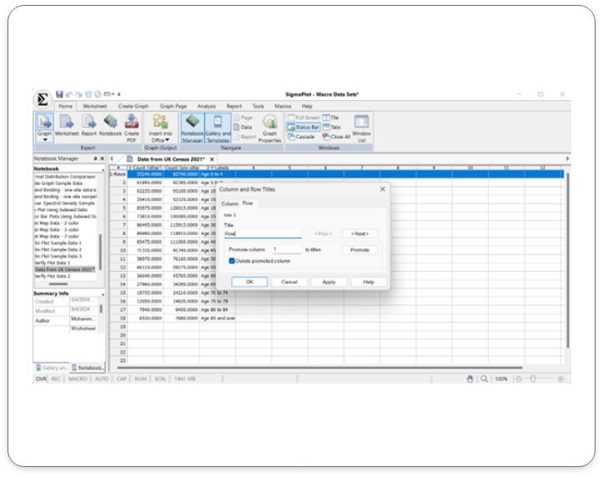
Task: Click the Report export icon
Action: 88,126
